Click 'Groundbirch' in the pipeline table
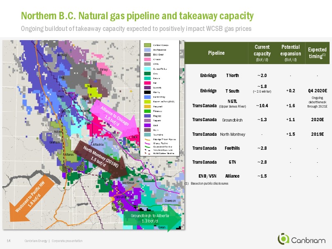Viewport: 332px width, 249px height. pyautogui.click(x=232, y=120)
